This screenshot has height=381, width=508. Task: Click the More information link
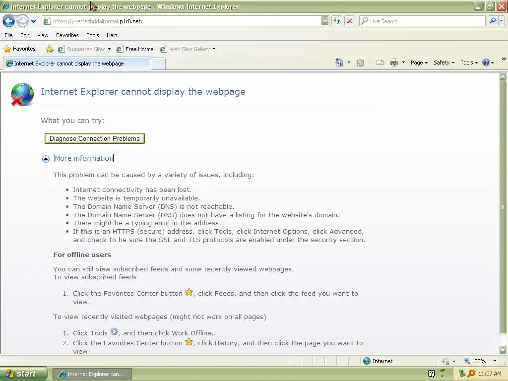coord(84,158)
